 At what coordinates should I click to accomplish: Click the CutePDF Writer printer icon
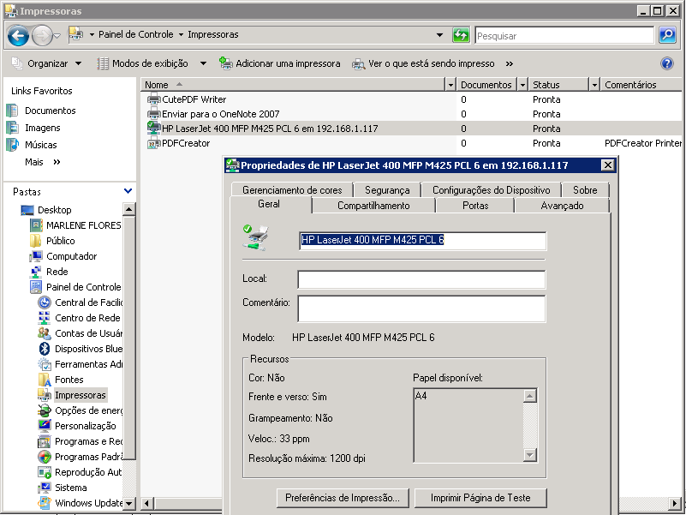153,99
